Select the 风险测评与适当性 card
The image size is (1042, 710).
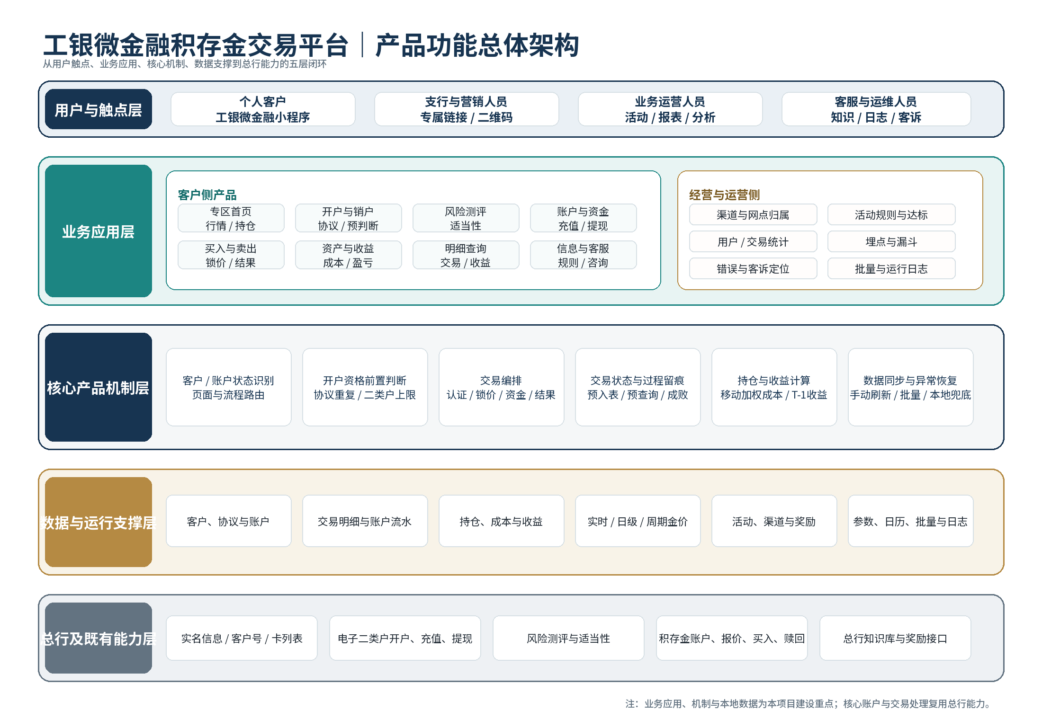point(569,638)
